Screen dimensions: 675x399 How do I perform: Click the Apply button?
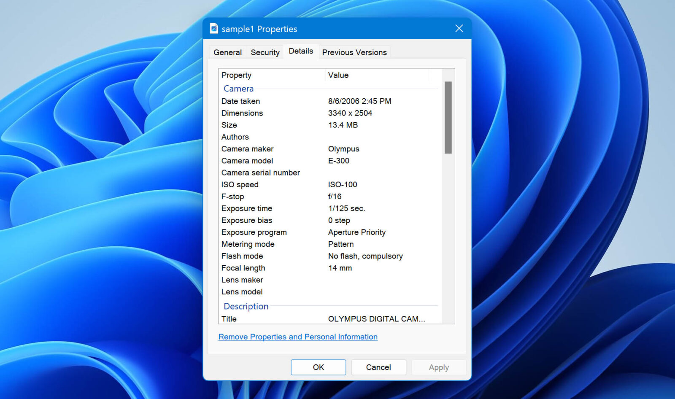tap(439, 367)
